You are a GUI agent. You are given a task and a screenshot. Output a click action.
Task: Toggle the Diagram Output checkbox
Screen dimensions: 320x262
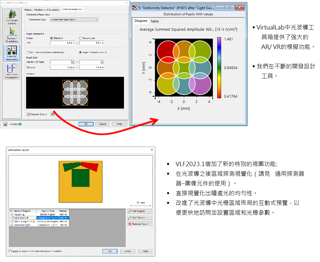pos(28,114)
